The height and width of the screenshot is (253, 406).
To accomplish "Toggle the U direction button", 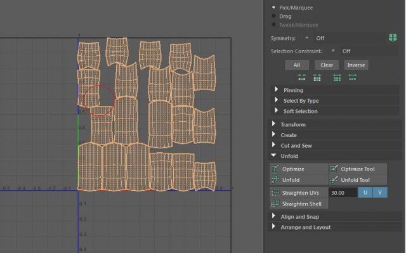I will 365,193.
